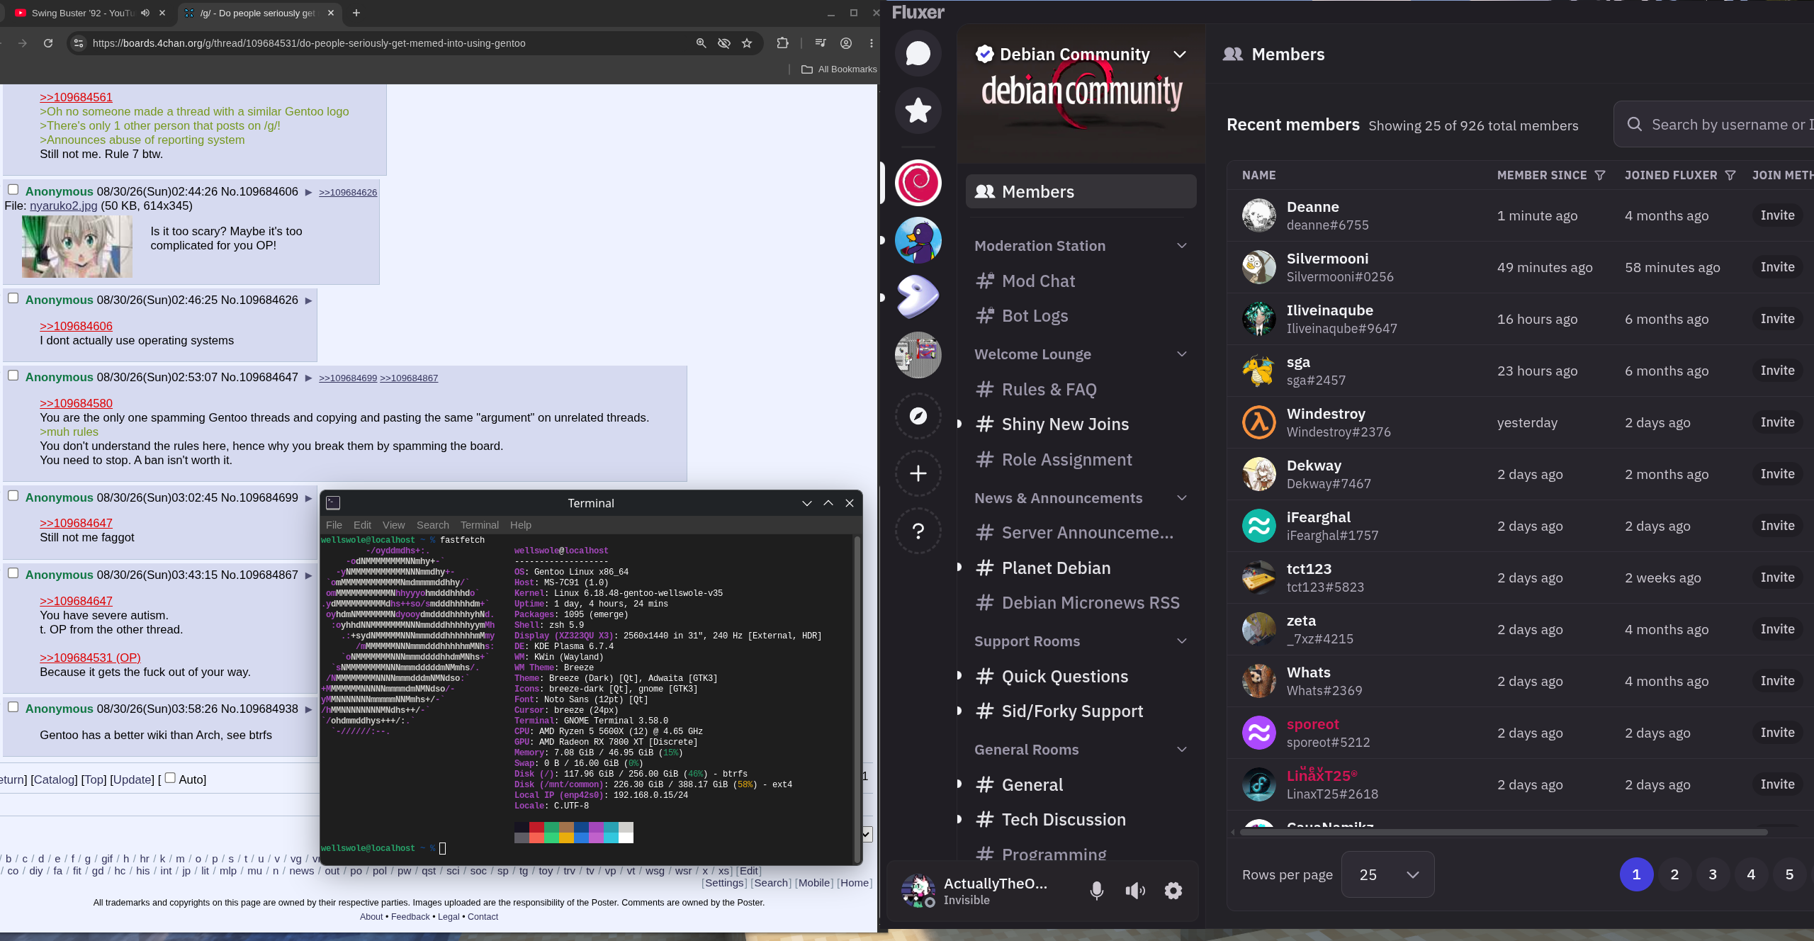This screenshot has width=1814, height=941.
Task: Click the Joined Fluxer filter funnel icon
Action: click(1730, 175)
